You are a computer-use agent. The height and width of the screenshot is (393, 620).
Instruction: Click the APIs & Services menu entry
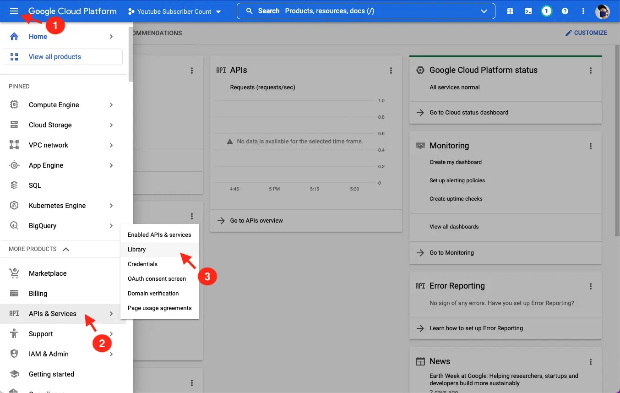pyautogui.click(x=63, y=314)
